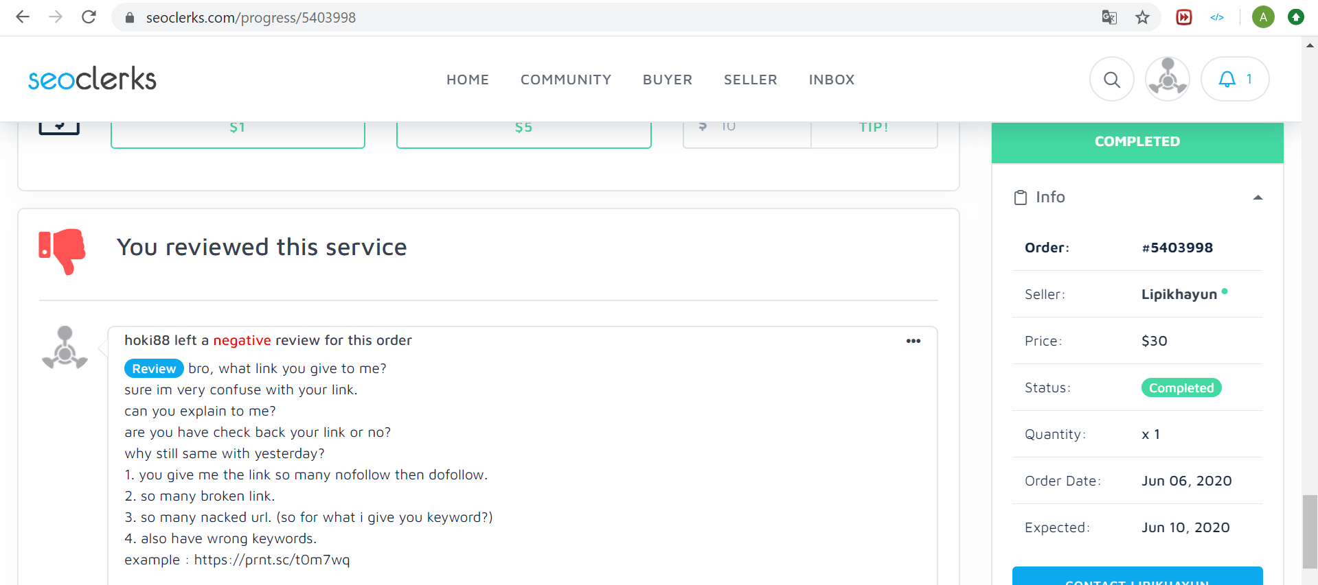Go to the INBOX page
Screen dimensions: 1318x585
pos(831,80)
